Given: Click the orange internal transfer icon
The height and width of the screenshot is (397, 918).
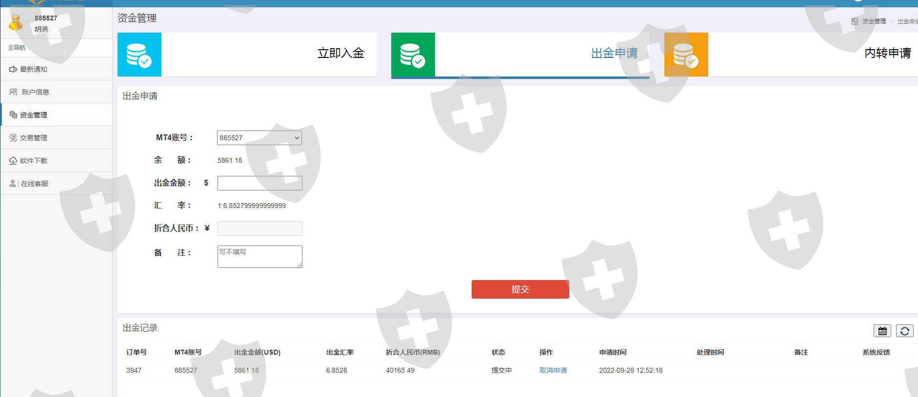Looking at the screenshot, I should [x=686, y=55].
